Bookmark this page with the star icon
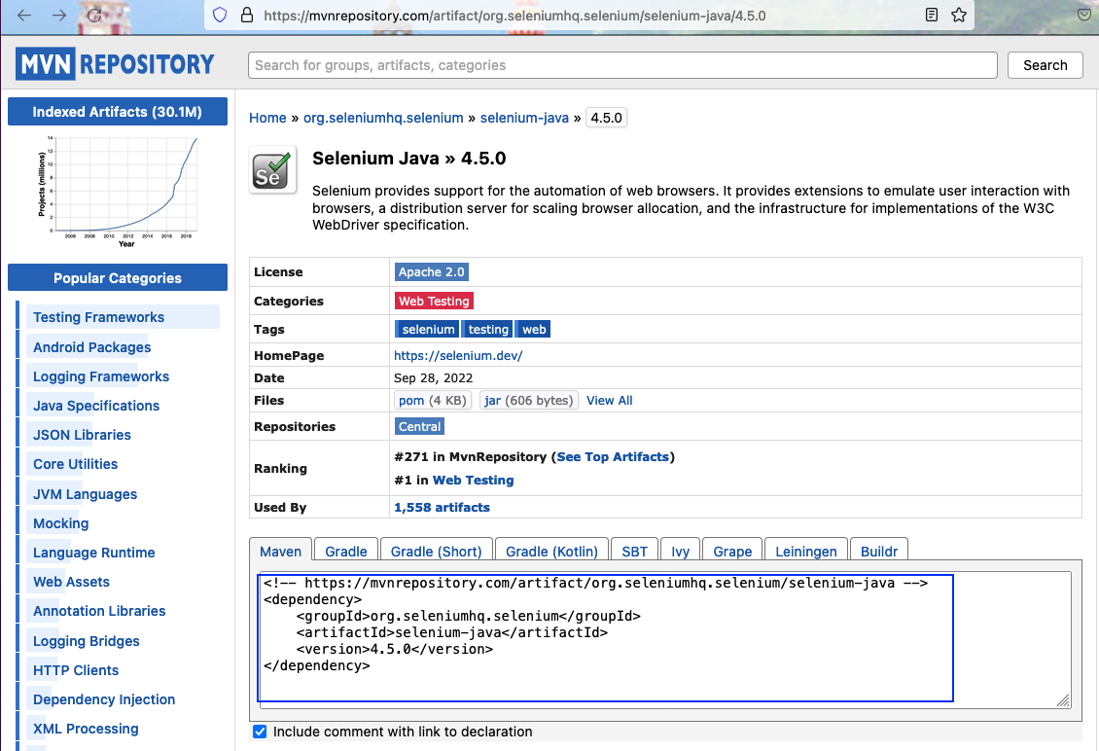This screenshot has height=751, width=1099. point(959,15)
